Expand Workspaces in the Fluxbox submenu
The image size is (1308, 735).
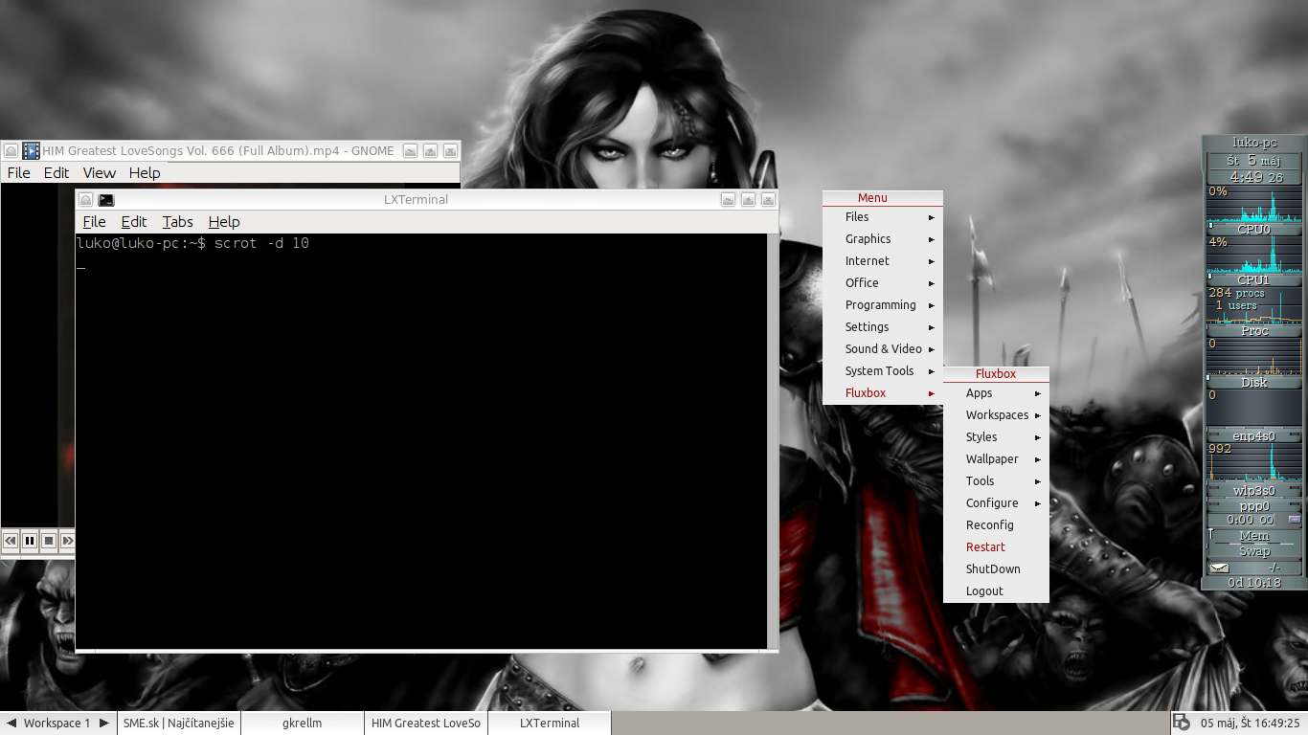coord(996,415)
